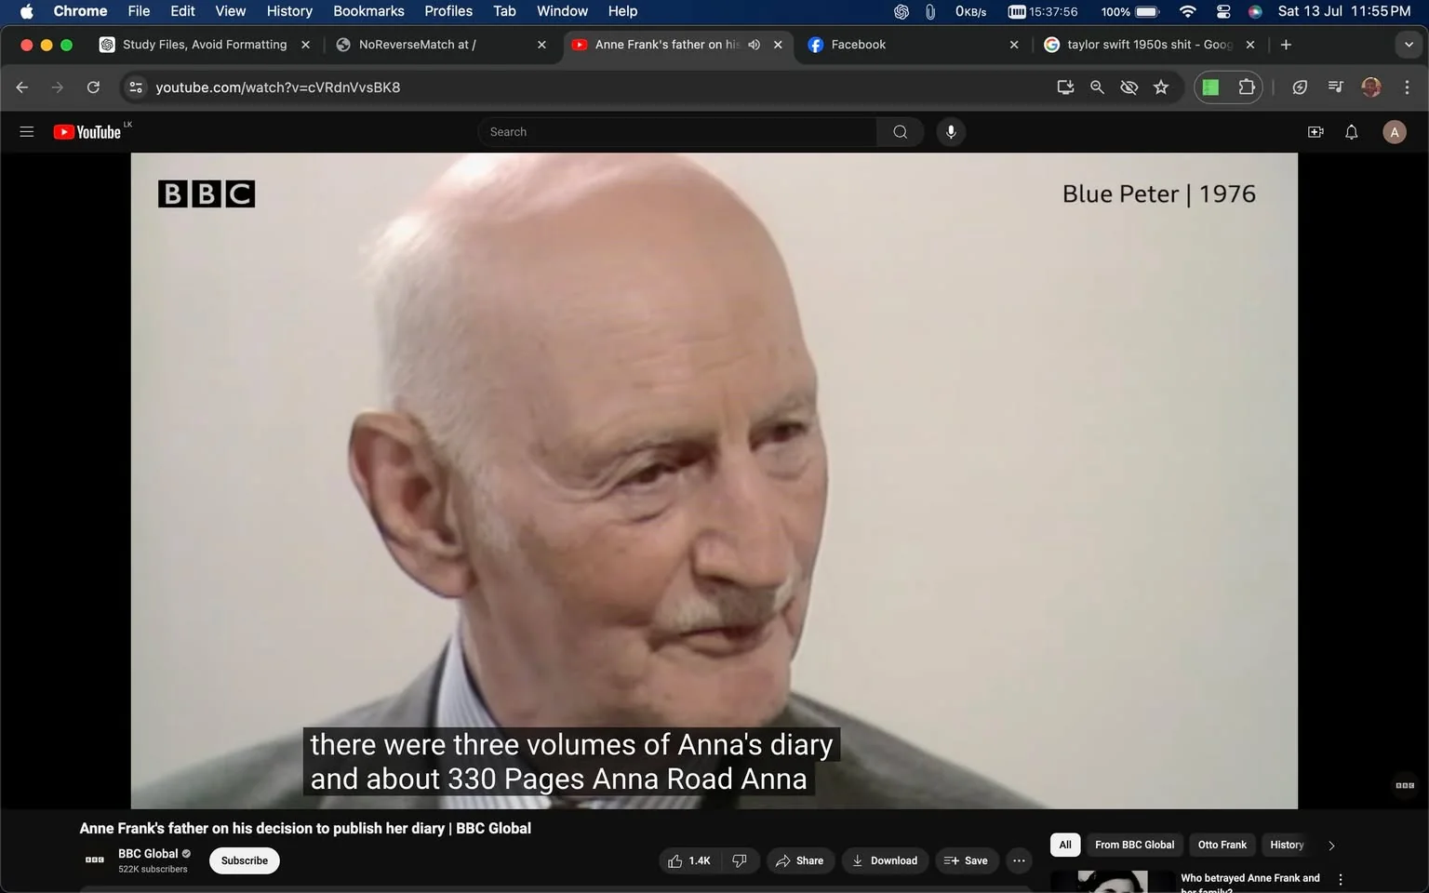Click the YouTube search magnifier button
The width and height of the screenshot is (1429, 893).
[x=900, y=132]
